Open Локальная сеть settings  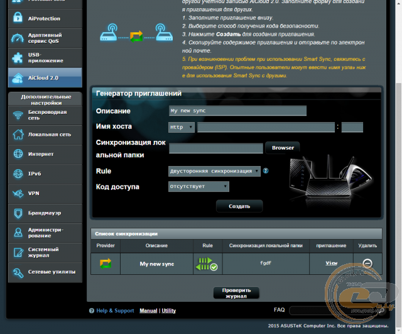[45, 135]
